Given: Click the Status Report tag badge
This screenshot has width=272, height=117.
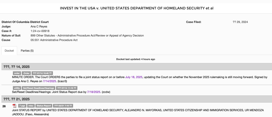Looking at the screenshot, I should coord(44,106).
